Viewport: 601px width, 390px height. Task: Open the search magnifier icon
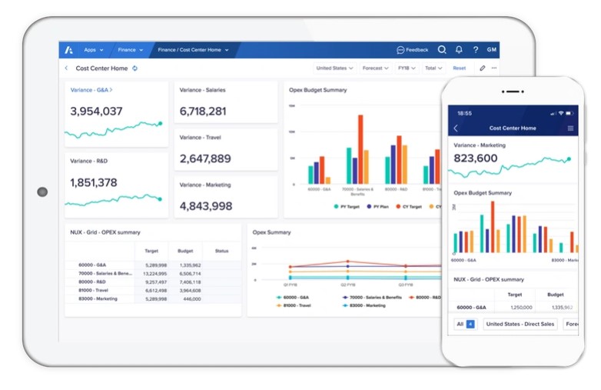point(442,50)
